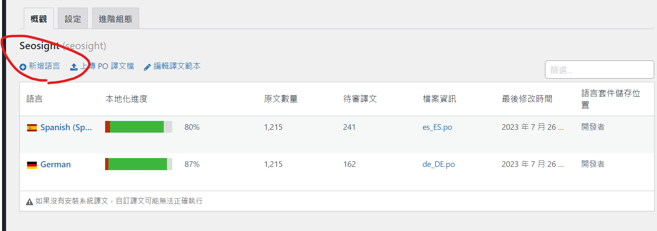Open the Spanish language translation link
This screenshot has height=231, width=657.
click(x=66, y=127)
